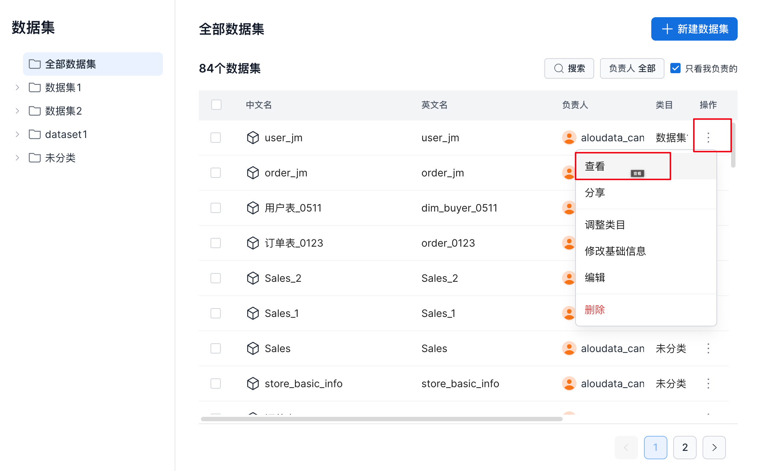Go to page 2 of the list
The height and width of the screenshot is (471, 760).
[x=685, y=447]
